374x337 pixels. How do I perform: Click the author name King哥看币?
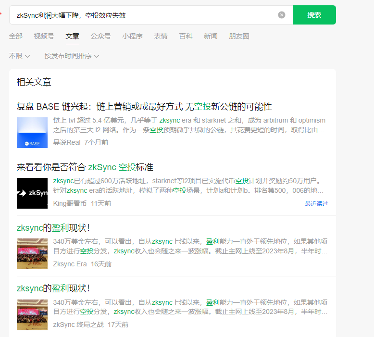[70, 203]
